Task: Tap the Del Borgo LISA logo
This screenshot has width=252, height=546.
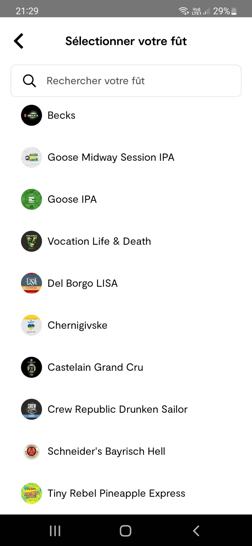Action: coord(31,283)
